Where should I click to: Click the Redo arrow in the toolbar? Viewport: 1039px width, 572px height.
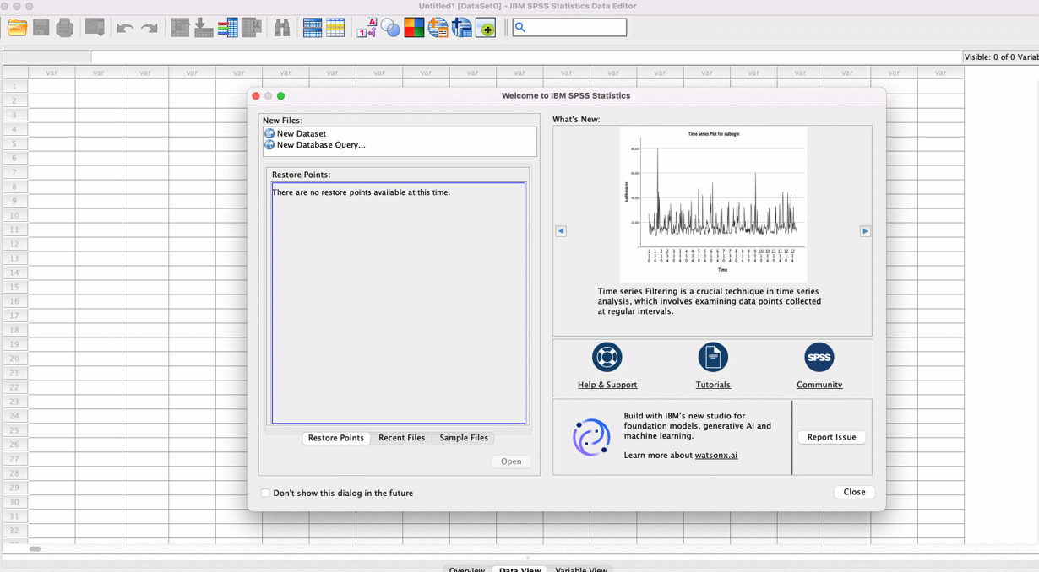click(150, 28)
